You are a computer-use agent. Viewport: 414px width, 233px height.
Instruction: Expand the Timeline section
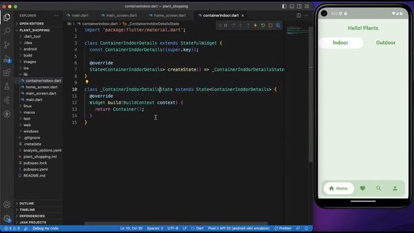(39, 210)
